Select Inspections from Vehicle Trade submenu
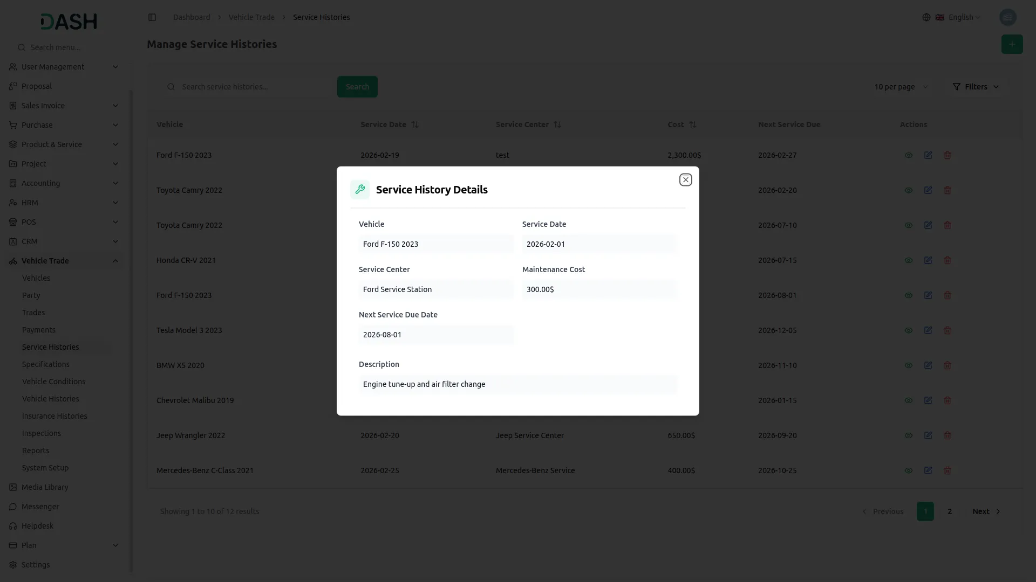 click(x=41, y=433)
